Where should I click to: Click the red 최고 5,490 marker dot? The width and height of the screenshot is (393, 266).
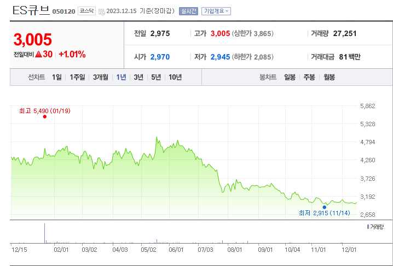pos(45,116)
